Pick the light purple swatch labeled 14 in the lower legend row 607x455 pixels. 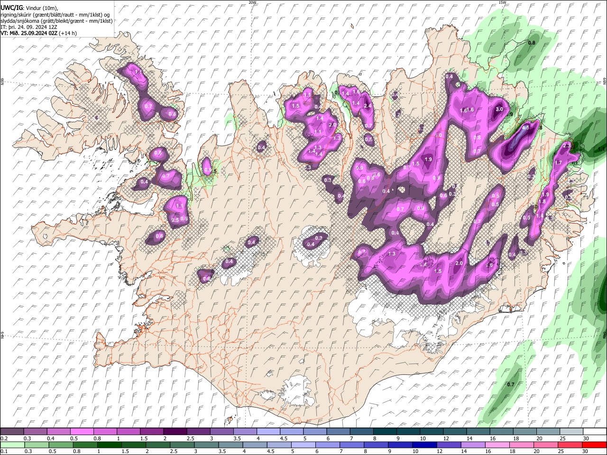(x=473, y=445)
